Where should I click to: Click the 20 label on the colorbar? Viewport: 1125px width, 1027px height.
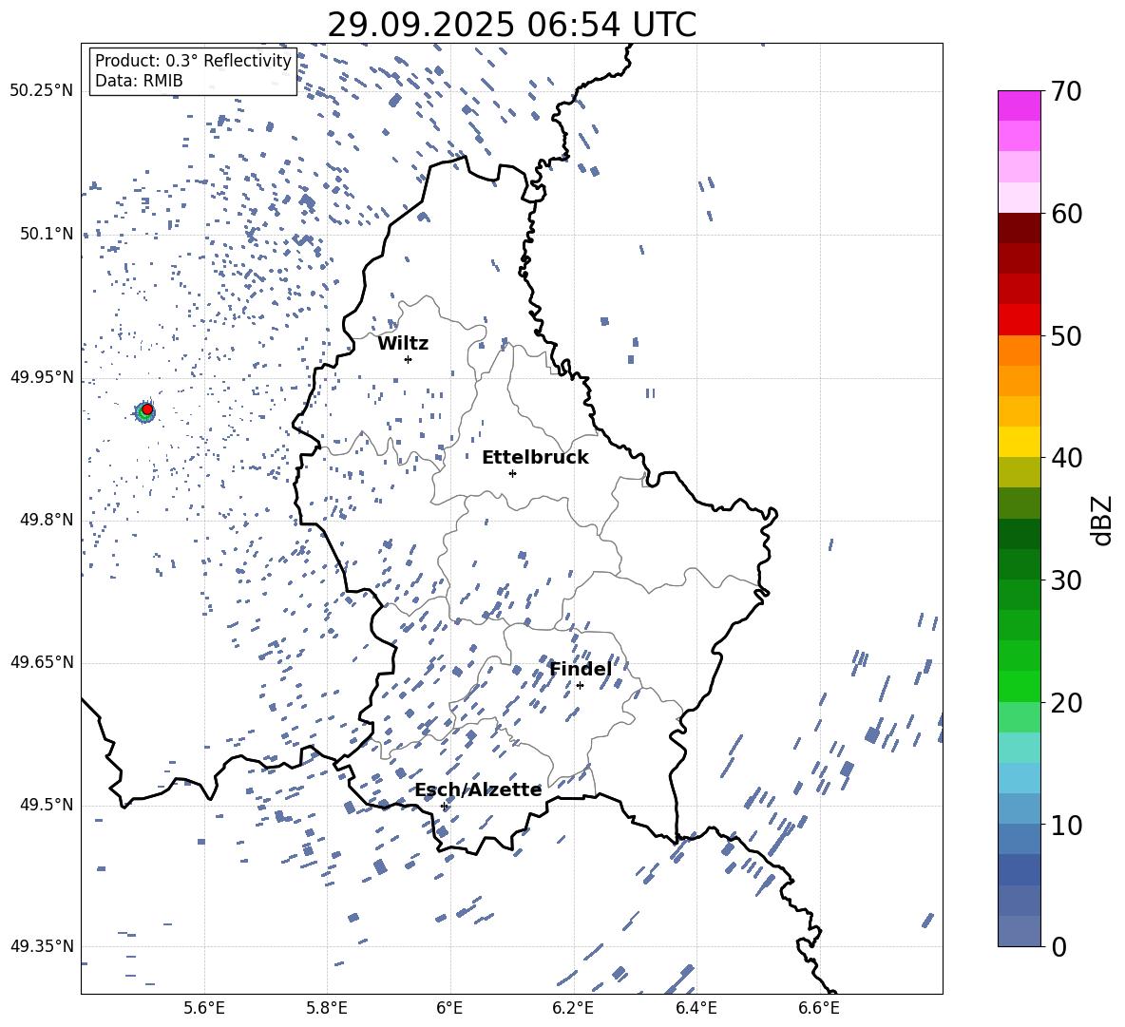pyautogui.click(x=1067, y=702)
